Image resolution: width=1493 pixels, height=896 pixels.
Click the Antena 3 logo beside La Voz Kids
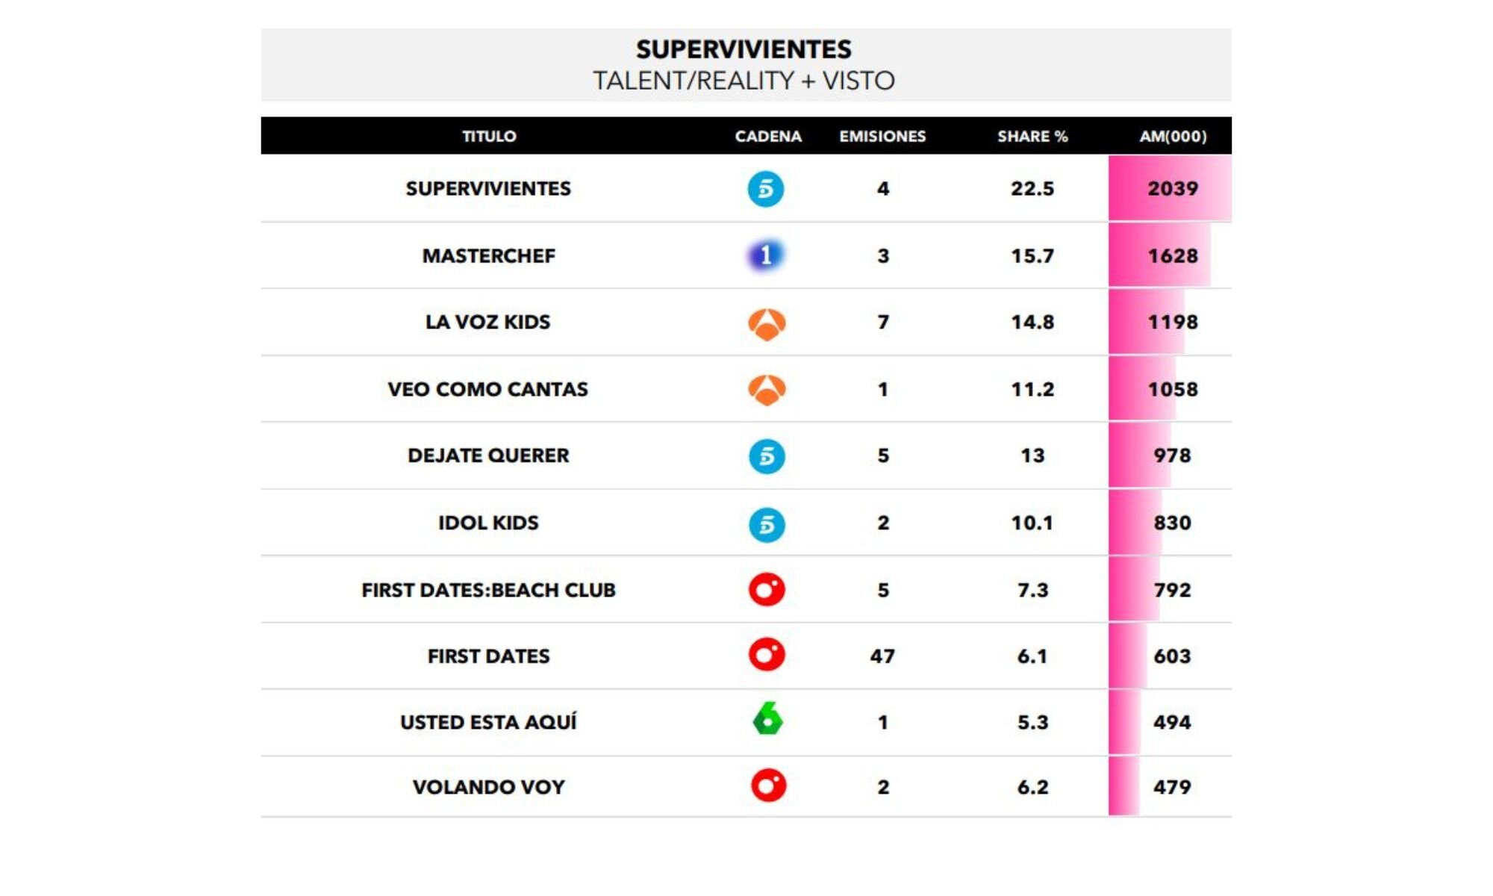[767, 323]
